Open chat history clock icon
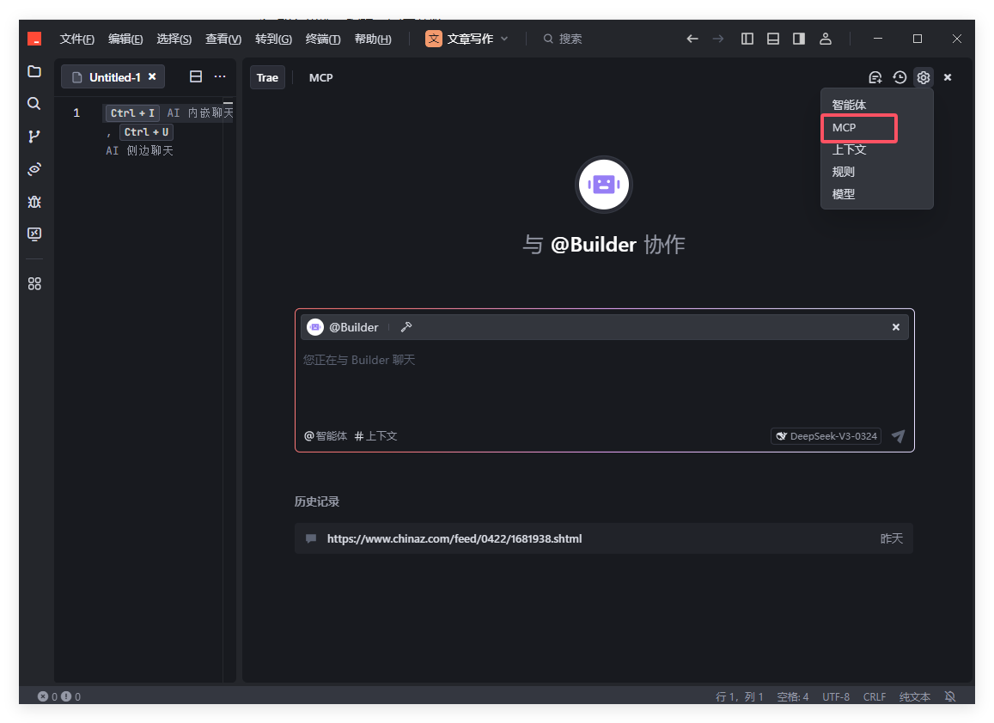Screen dimensions: 994x723 click(x=899, y=77)
